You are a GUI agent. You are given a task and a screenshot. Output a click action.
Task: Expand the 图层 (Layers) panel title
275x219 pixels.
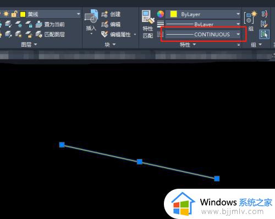point(29,45)
